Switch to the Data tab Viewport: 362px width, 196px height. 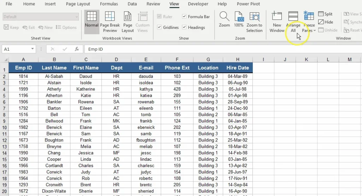(x=132, y=4)
